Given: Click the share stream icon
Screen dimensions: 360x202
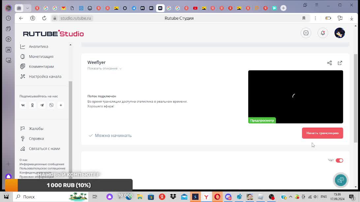Looking at the screenshot, I should [x=329, y=63].
